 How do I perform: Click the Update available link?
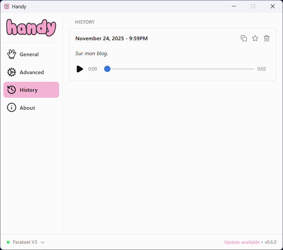point(242,242)
